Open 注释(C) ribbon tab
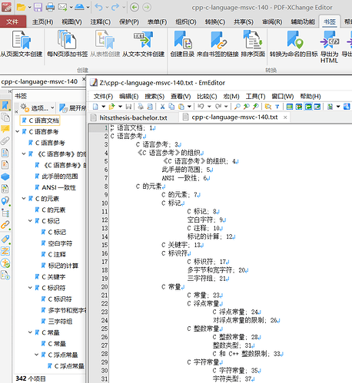Viewport: 352px width, 383px height. tap(100, 22)
